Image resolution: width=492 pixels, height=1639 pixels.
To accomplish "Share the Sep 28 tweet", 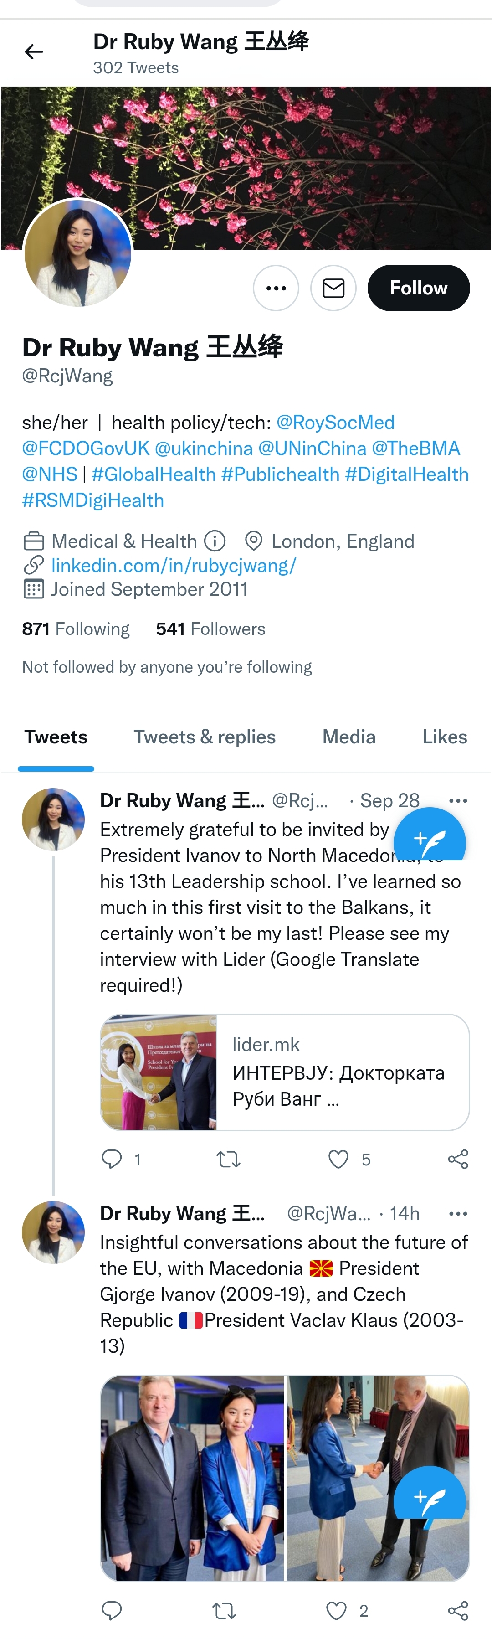I will click(x=458, y=1159).
